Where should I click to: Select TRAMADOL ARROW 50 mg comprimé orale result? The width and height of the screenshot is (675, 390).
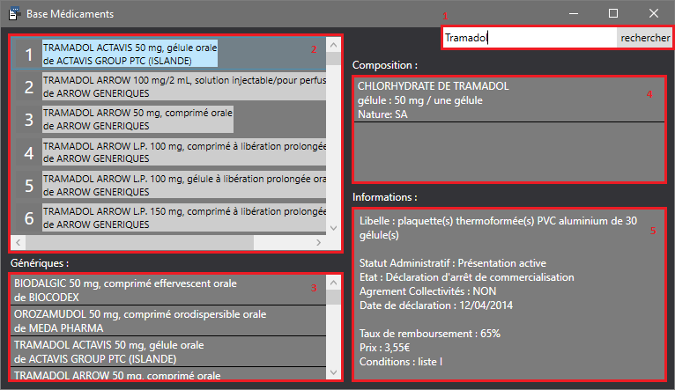[169, 120]
